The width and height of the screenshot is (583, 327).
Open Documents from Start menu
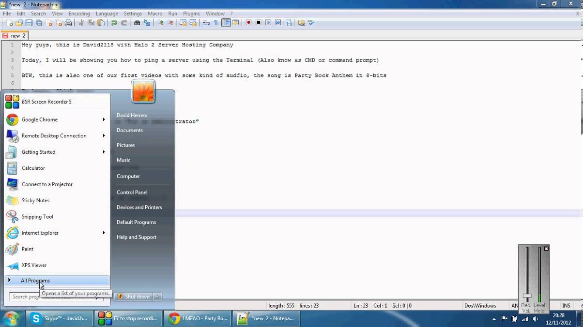click(x=130, y=130)
